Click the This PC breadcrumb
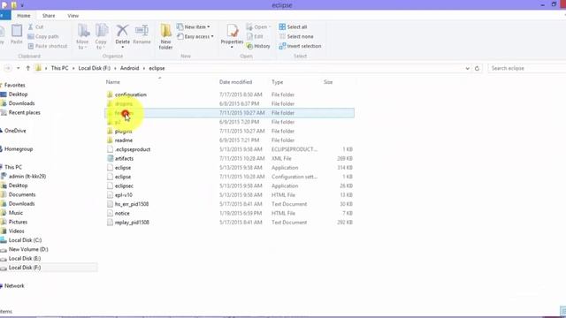The height and width of the screenshot is (318, 566). (59, 68)
